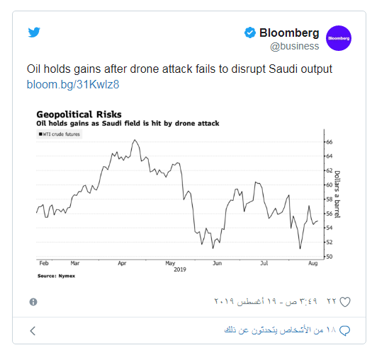This screenshot has height=350, width=372.
Task: Click the Bloomberg account name
Action: 289,33
